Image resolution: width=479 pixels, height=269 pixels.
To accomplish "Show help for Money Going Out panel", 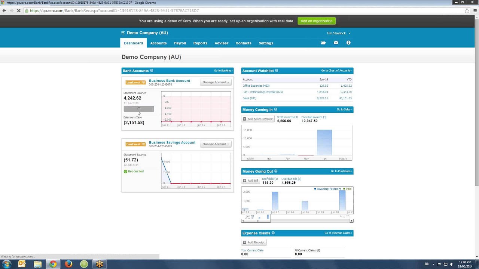I will 276,171.
